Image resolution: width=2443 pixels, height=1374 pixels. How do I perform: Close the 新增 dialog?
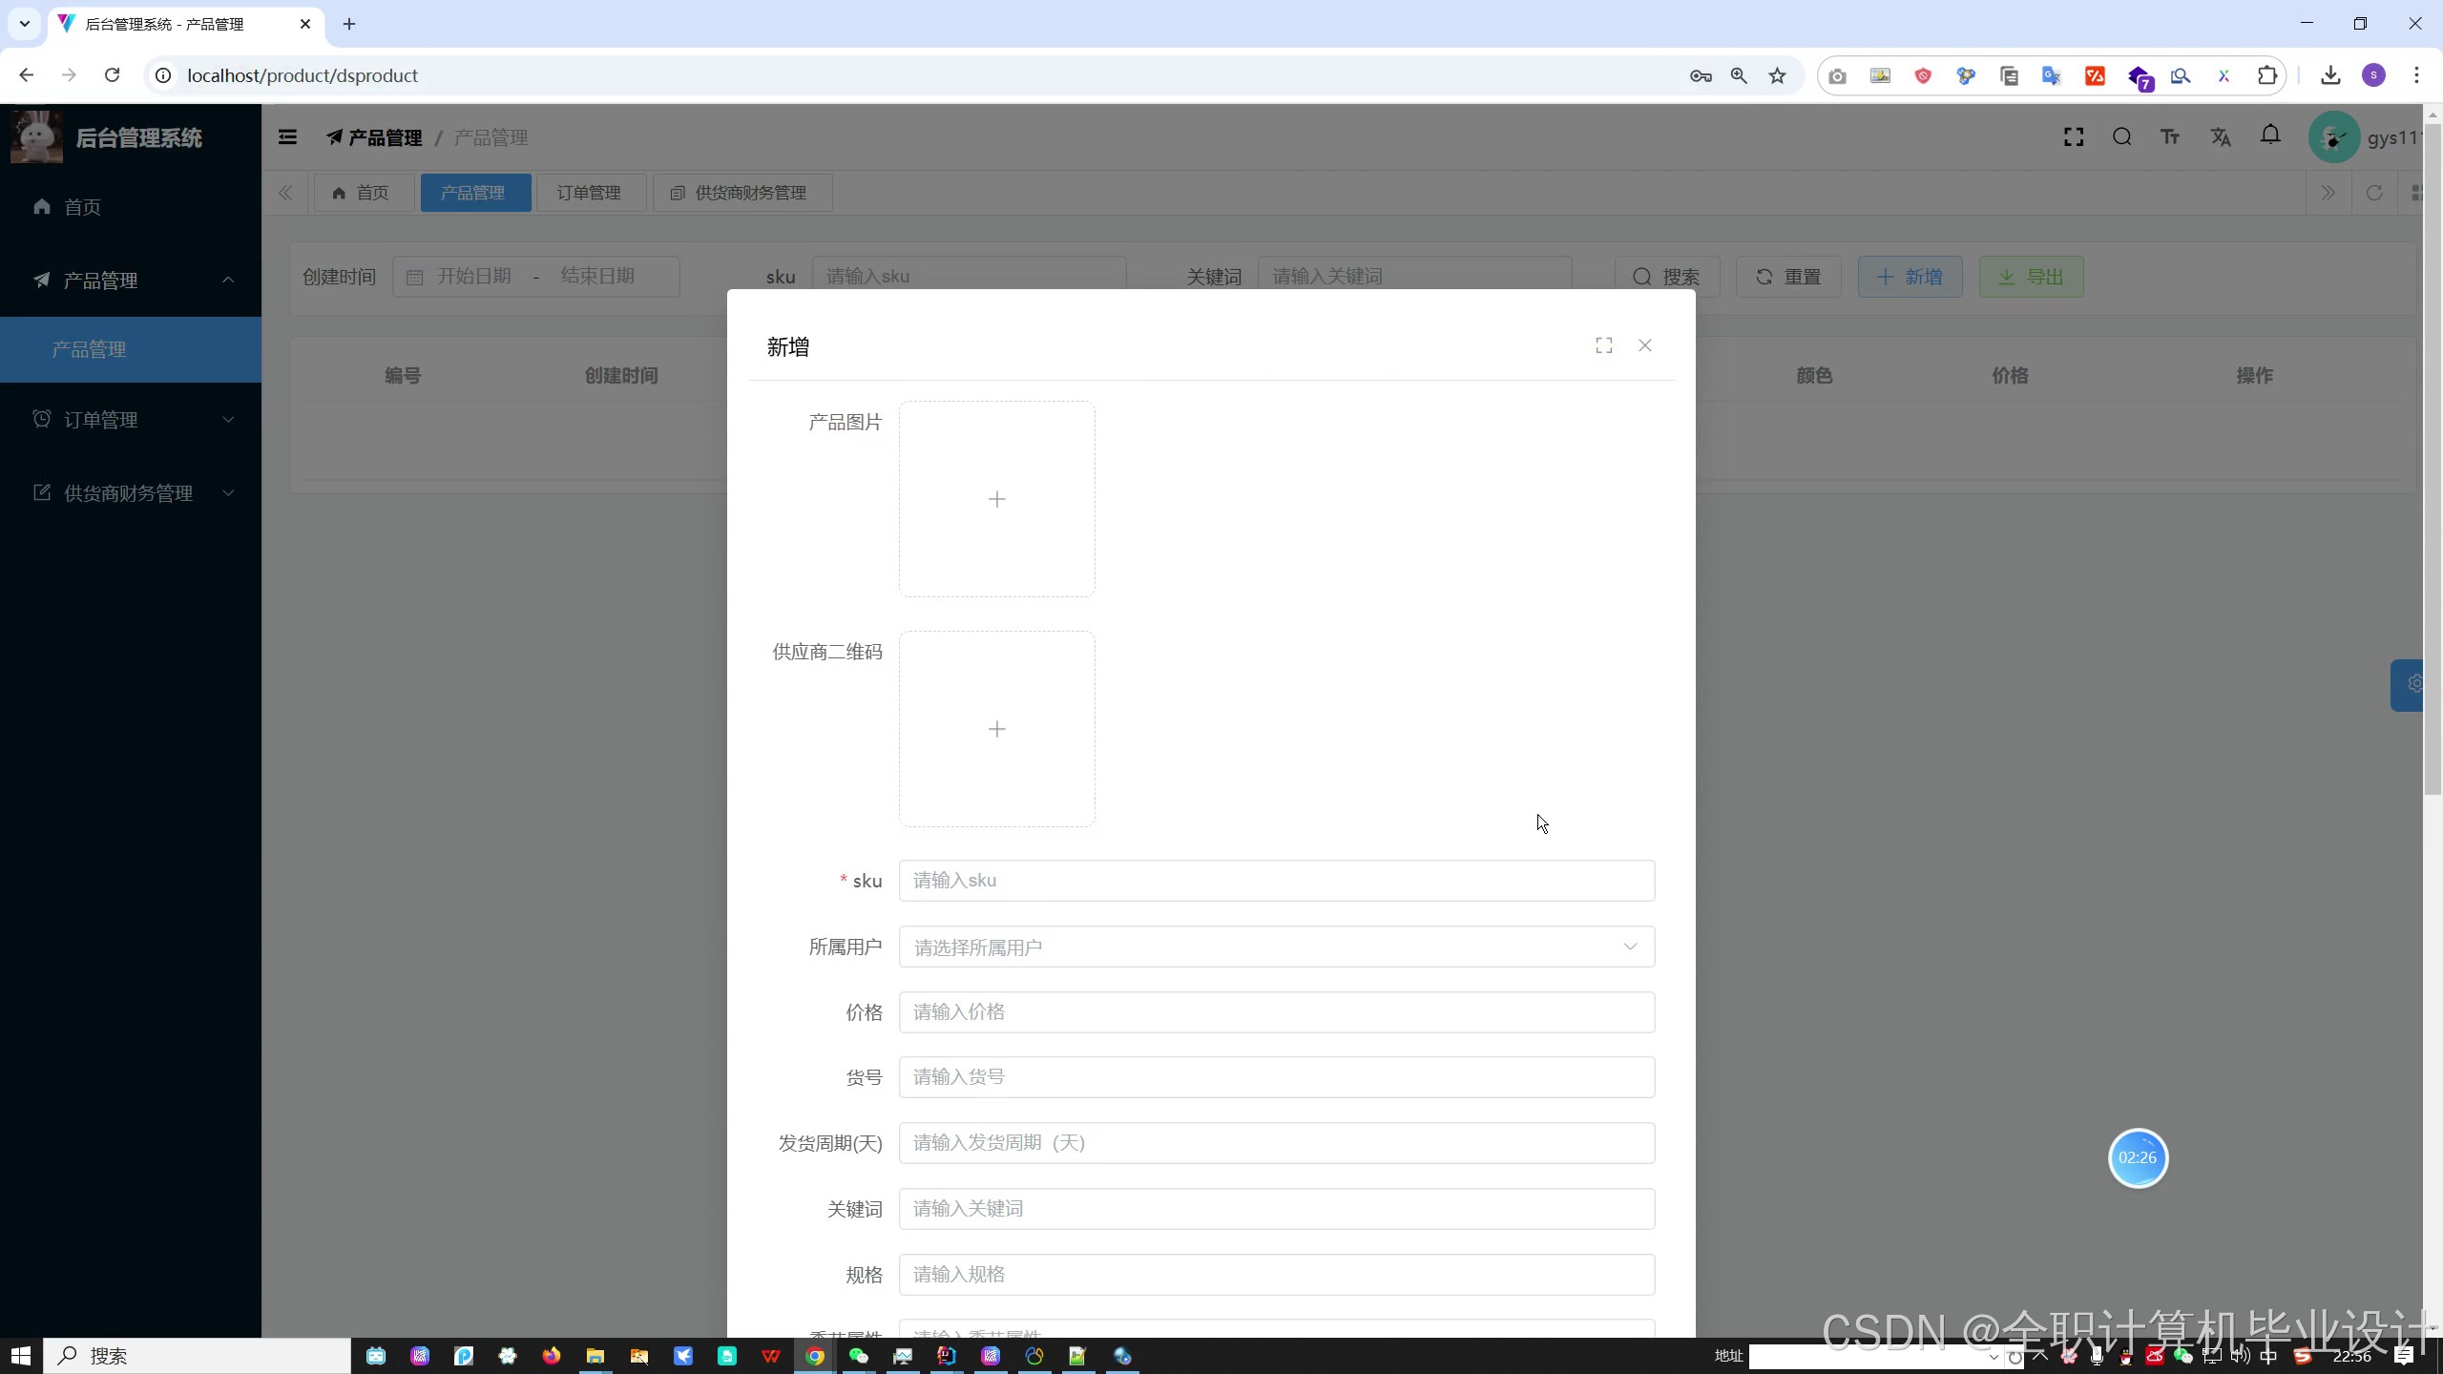click(1644, 345)
